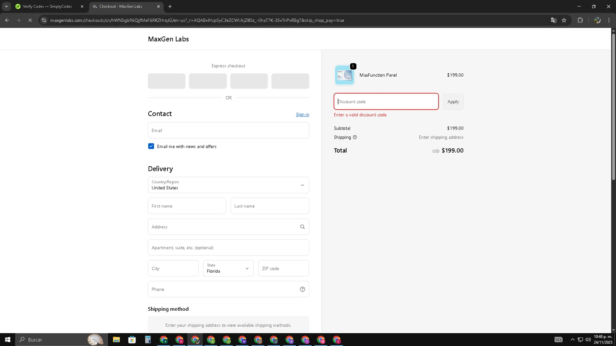Screen dimensions: 616x346
Task: Click the MaxGen Labs store title
Action: [x=168, y=39]
